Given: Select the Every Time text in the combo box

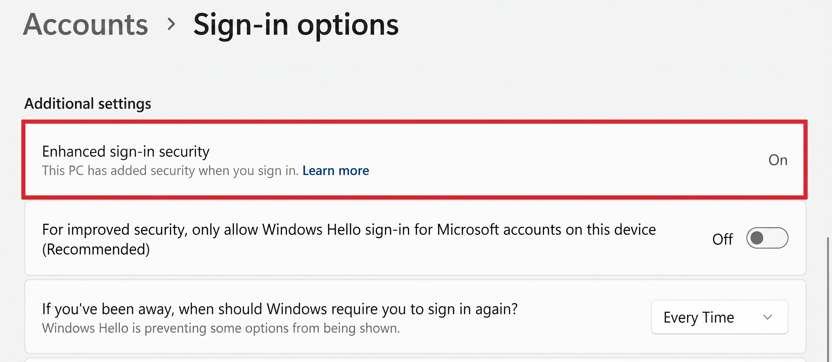Looking at the screenshot, I should [699, 317].
